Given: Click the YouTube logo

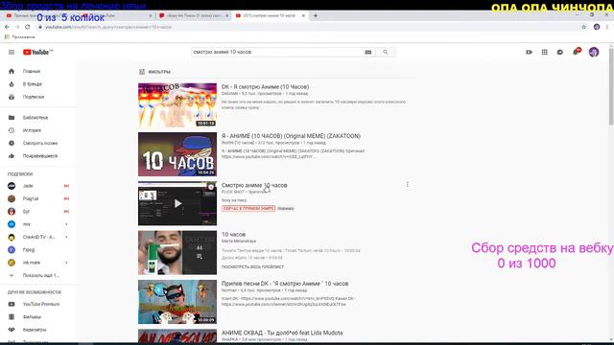Looking at the screenshot, I should pyautogui.click(x=37, y=52).
